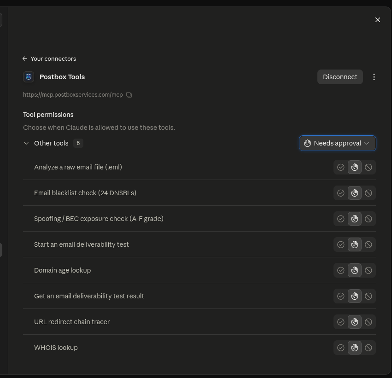Click 'Spoofing / BEC exposure check (A-F grade)' label

(x=99, y=219)
